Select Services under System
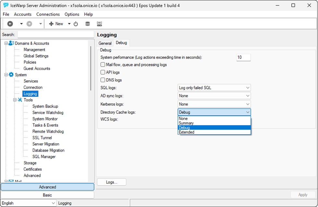The height and width of the screenshot is (207, 318). coord(31,81)
